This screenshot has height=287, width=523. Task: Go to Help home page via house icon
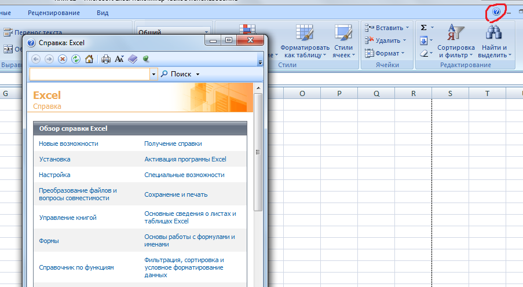(x=89, y=60)
